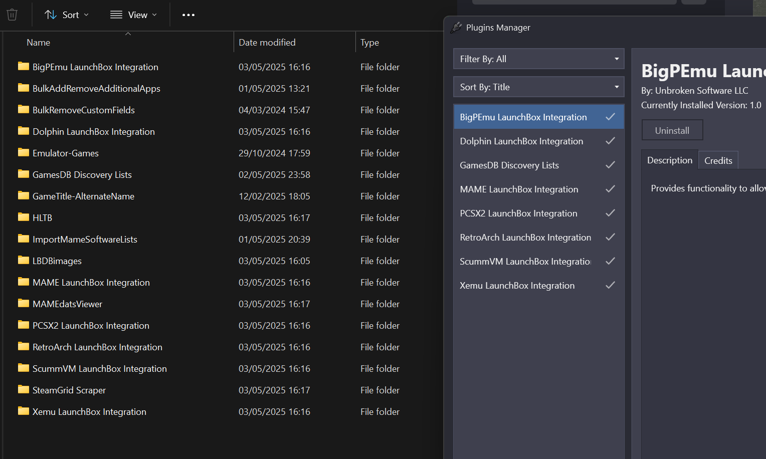
Task: Click folder icon of BulkRemoveCustomFields
Action: click(24, 109)
